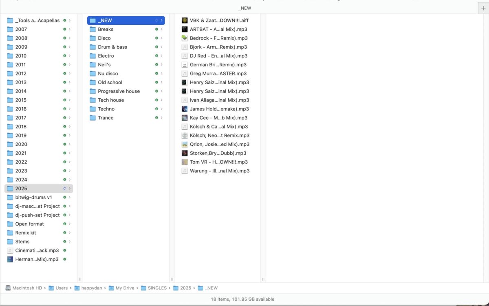Expand Drum & bass using its chevron
The width and height of the screenshot is (489, 306).
[161, 47]
